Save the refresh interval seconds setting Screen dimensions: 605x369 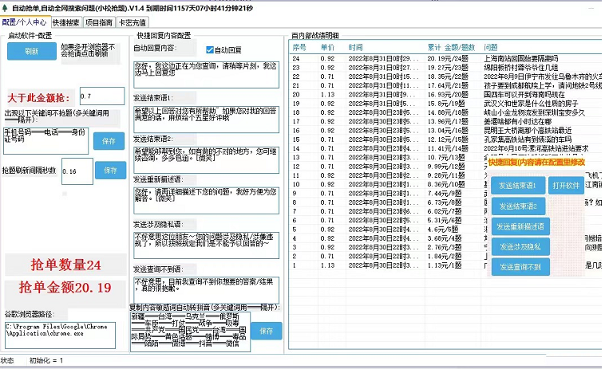(110, 170)
